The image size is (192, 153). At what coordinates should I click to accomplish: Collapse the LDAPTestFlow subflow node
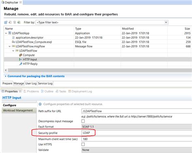coord(13,51)
